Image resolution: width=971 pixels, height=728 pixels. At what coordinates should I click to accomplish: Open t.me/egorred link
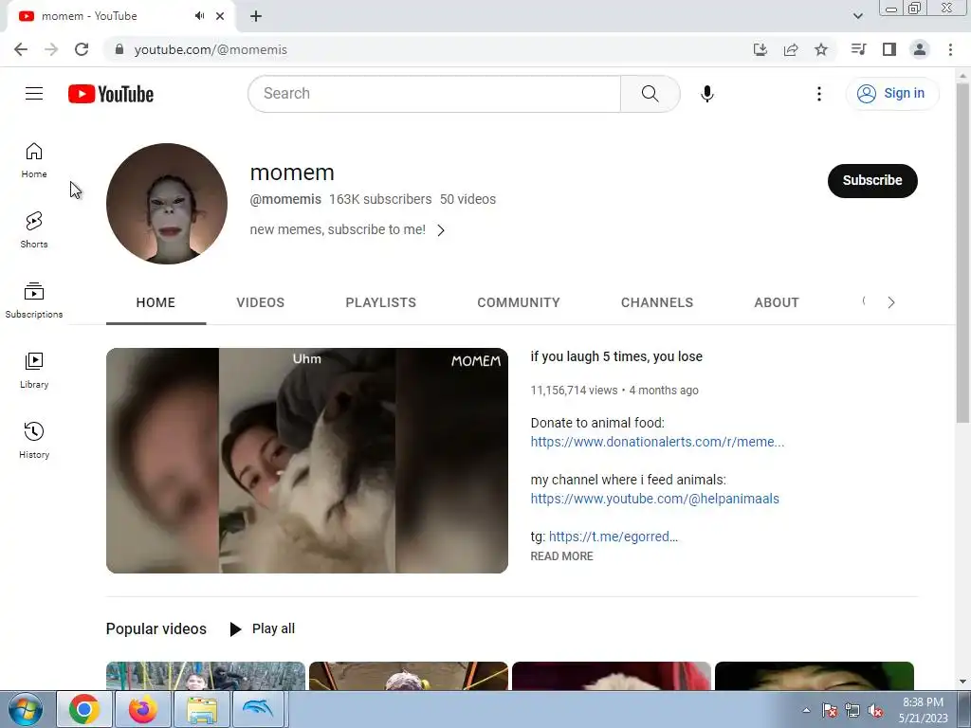(x=614, y=537)
